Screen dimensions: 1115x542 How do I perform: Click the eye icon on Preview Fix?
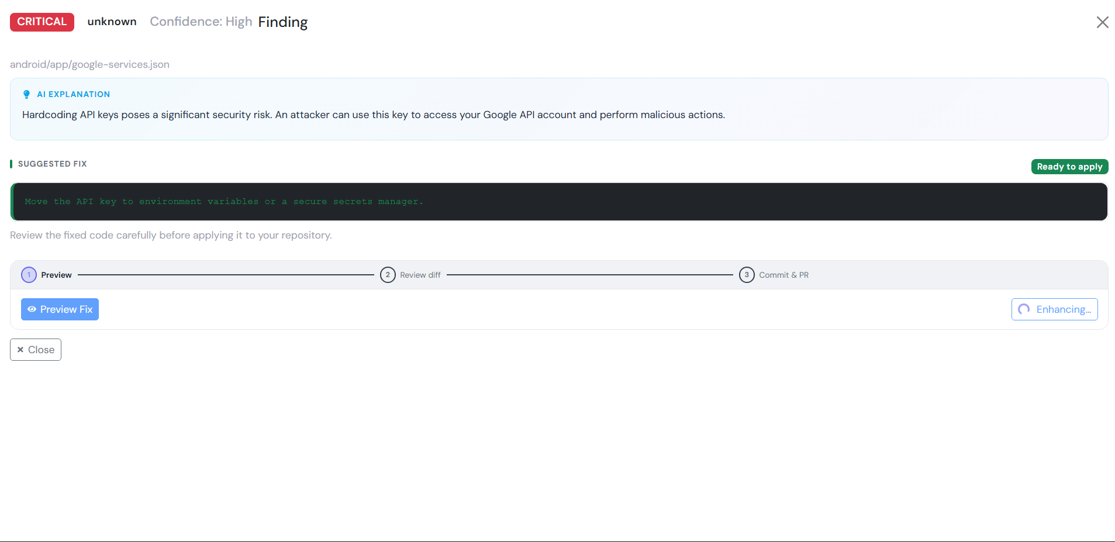click(x=32, y=309)
